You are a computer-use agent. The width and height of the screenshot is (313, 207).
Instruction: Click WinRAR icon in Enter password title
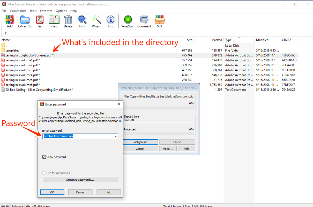coord(42,104)
